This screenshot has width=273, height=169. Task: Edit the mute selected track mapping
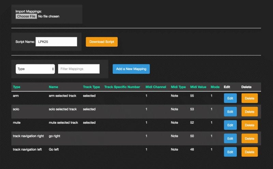coord(230,125)
